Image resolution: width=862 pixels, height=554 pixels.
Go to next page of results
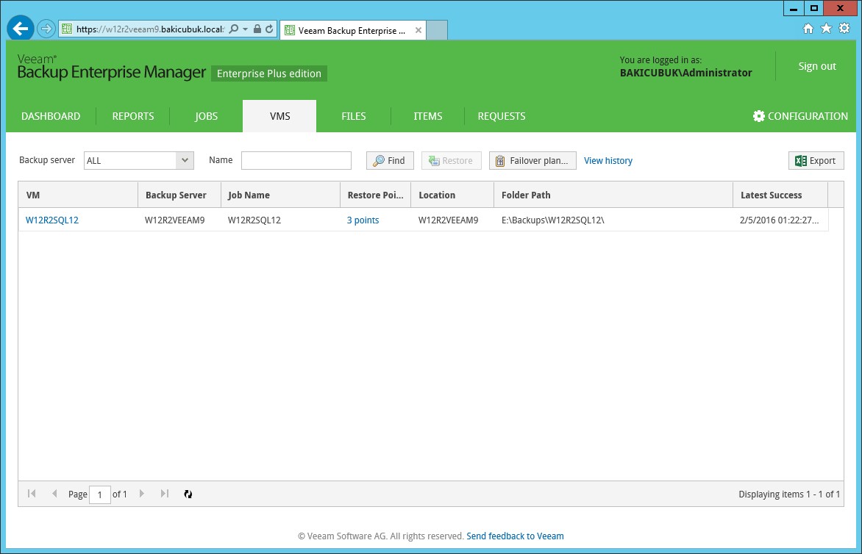click(142, 494)
